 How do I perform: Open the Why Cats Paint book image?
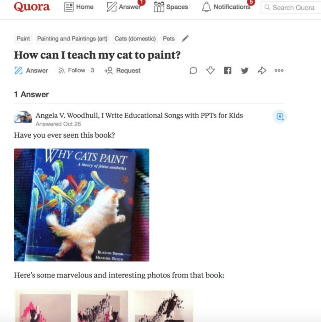(82, 205)
